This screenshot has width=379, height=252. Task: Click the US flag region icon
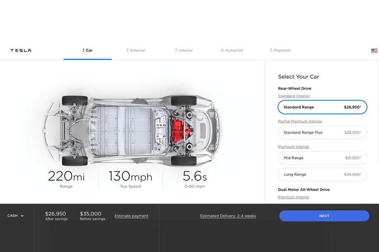tap(374, 51)
